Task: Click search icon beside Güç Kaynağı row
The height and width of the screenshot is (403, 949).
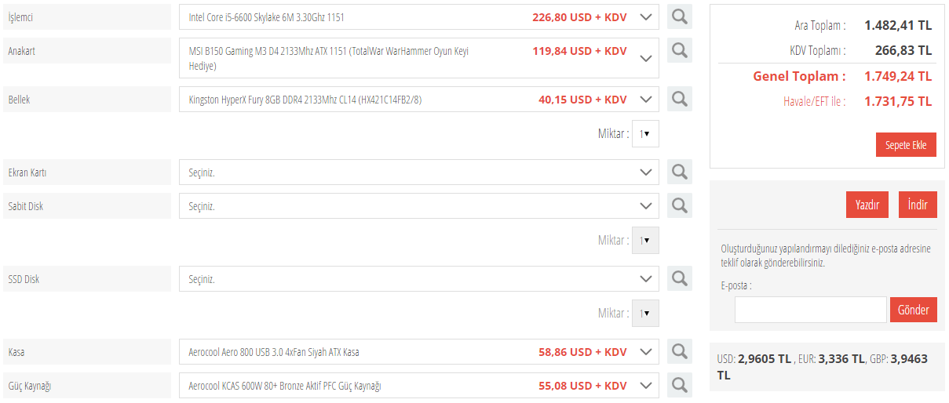Action: click(680, 385)
